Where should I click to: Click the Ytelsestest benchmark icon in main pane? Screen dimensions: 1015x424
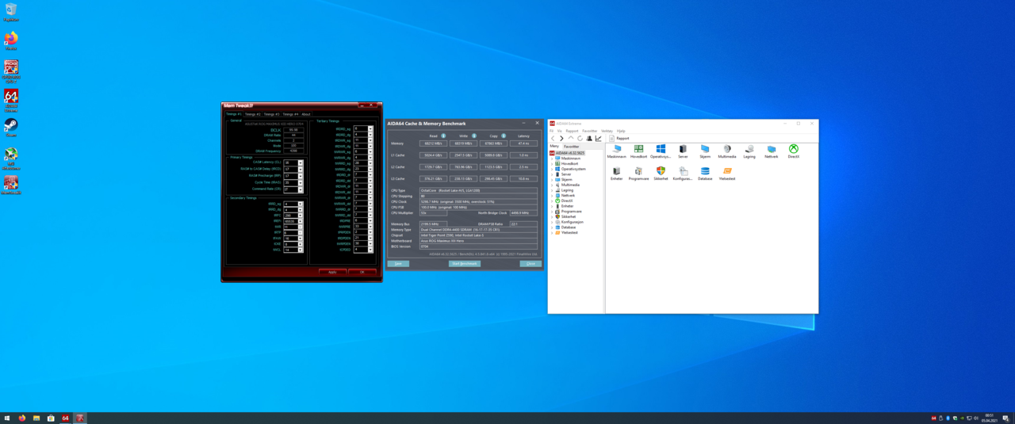click(x=727, y=172)
